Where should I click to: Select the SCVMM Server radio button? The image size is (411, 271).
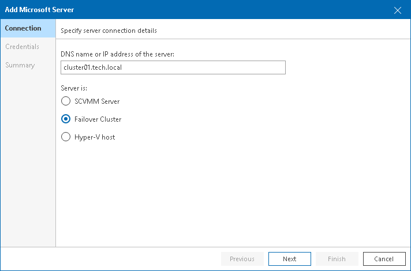click(x=66, y=101)
